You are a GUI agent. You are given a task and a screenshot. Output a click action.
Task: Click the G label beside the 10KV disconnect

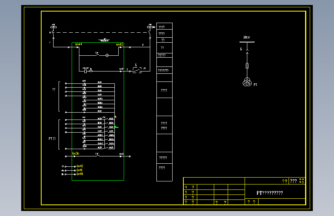[x=241, y=49]
